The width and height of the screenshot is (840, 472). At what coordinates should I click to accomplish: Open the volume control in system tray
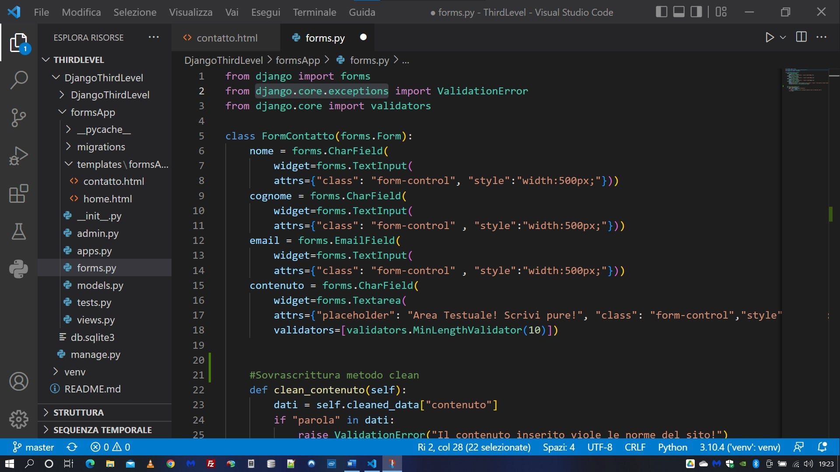point(808,464)
